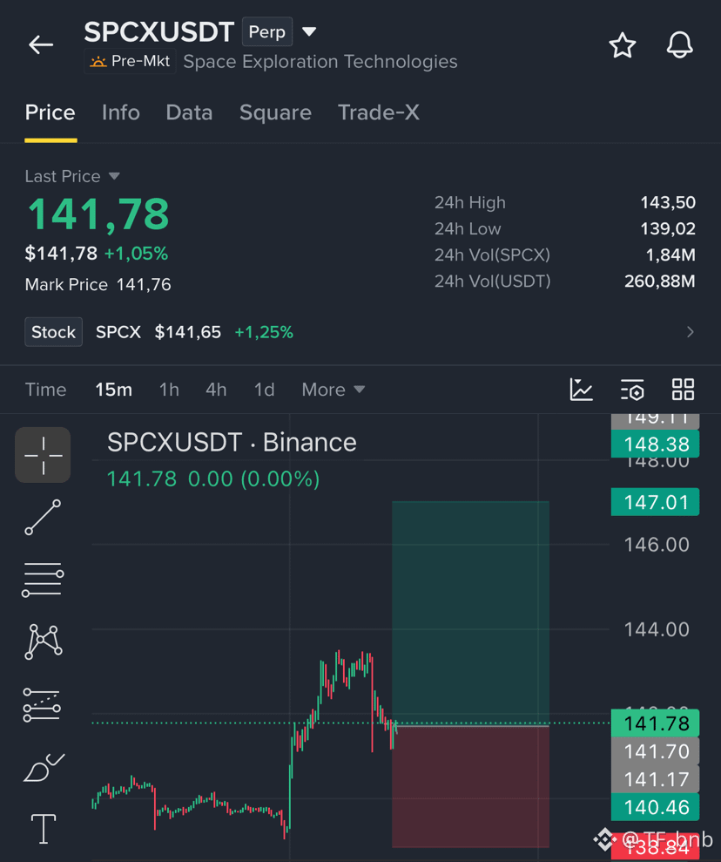
Task: Tap the back arrow icon
Action: click(41, 44)
